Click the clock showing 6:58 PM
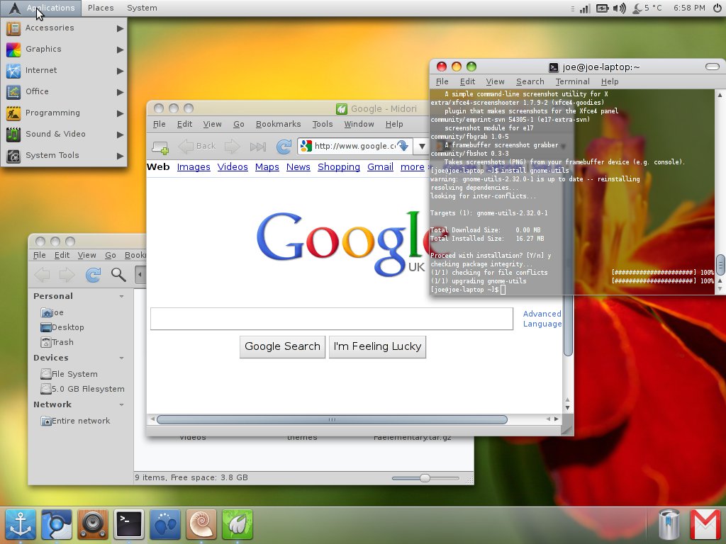This screenshot has width=726, height=544. coord(689,8)
